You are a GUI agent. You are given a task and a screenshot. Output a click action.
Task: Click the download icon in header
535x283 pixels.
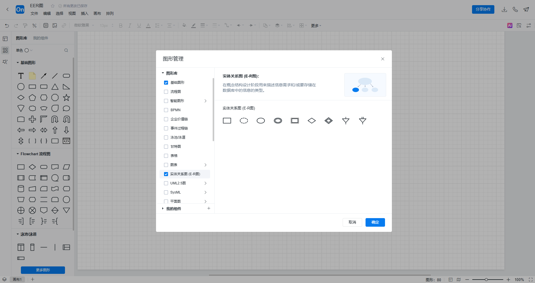coord(504,9)
